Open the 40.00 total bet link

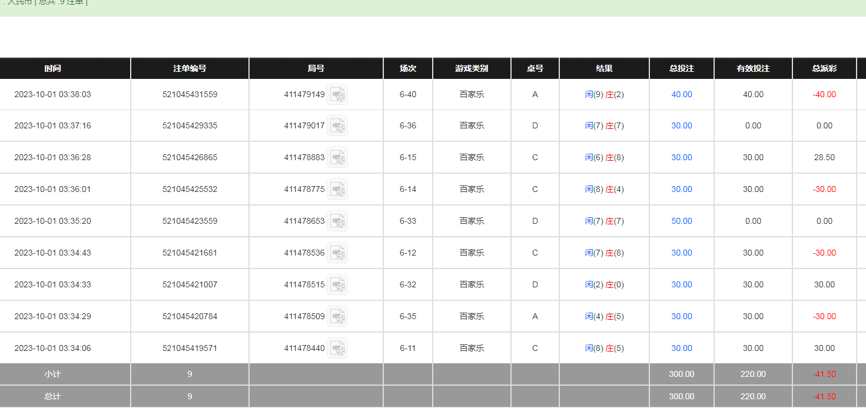(682, 94)
